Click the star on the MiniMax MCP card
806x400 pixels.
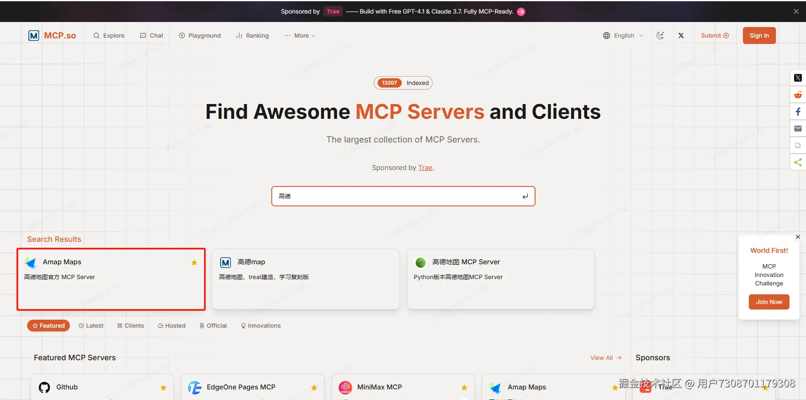coord(464,388)
